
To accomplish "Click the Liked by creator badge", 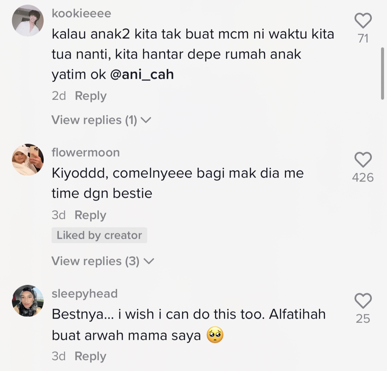I will (x=99, y=235).
